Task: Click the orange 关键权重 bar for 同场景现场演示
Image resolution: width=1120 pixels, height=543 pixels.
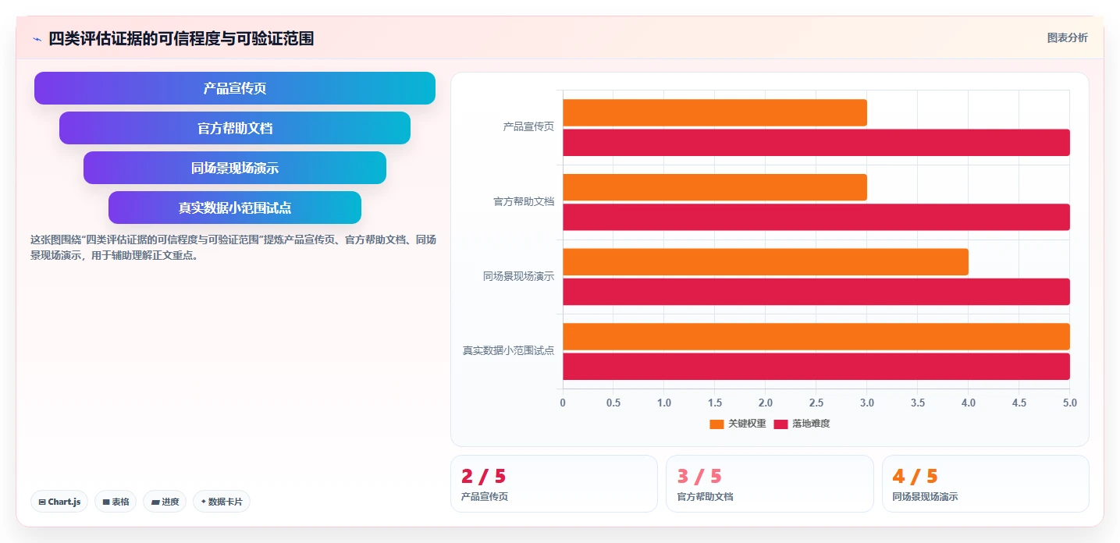Action: pos(766,262)
